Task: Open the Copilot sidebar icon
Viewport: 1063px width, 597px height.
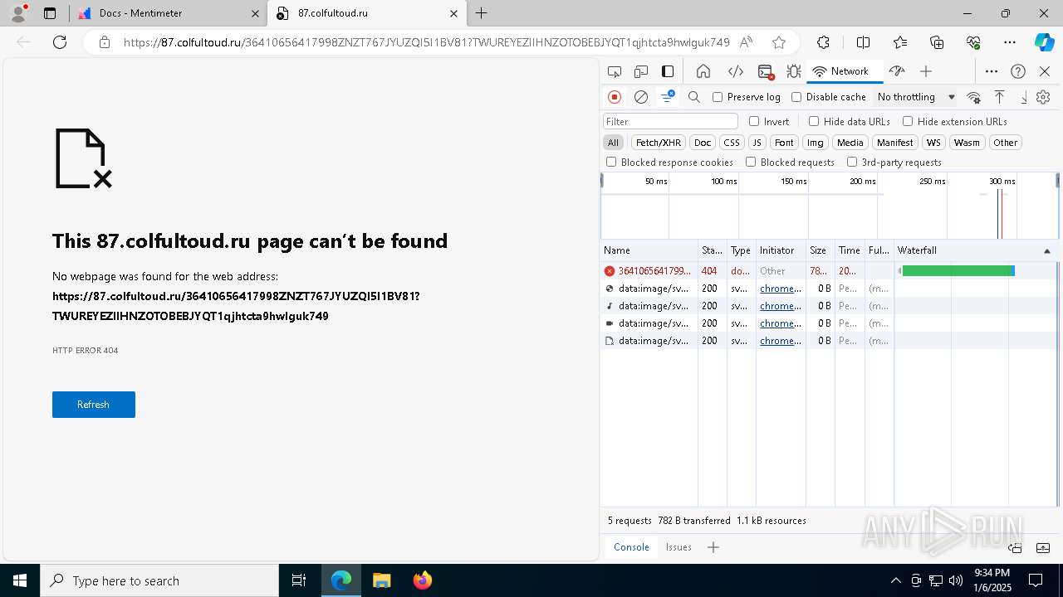Action: coord(1044,42)
